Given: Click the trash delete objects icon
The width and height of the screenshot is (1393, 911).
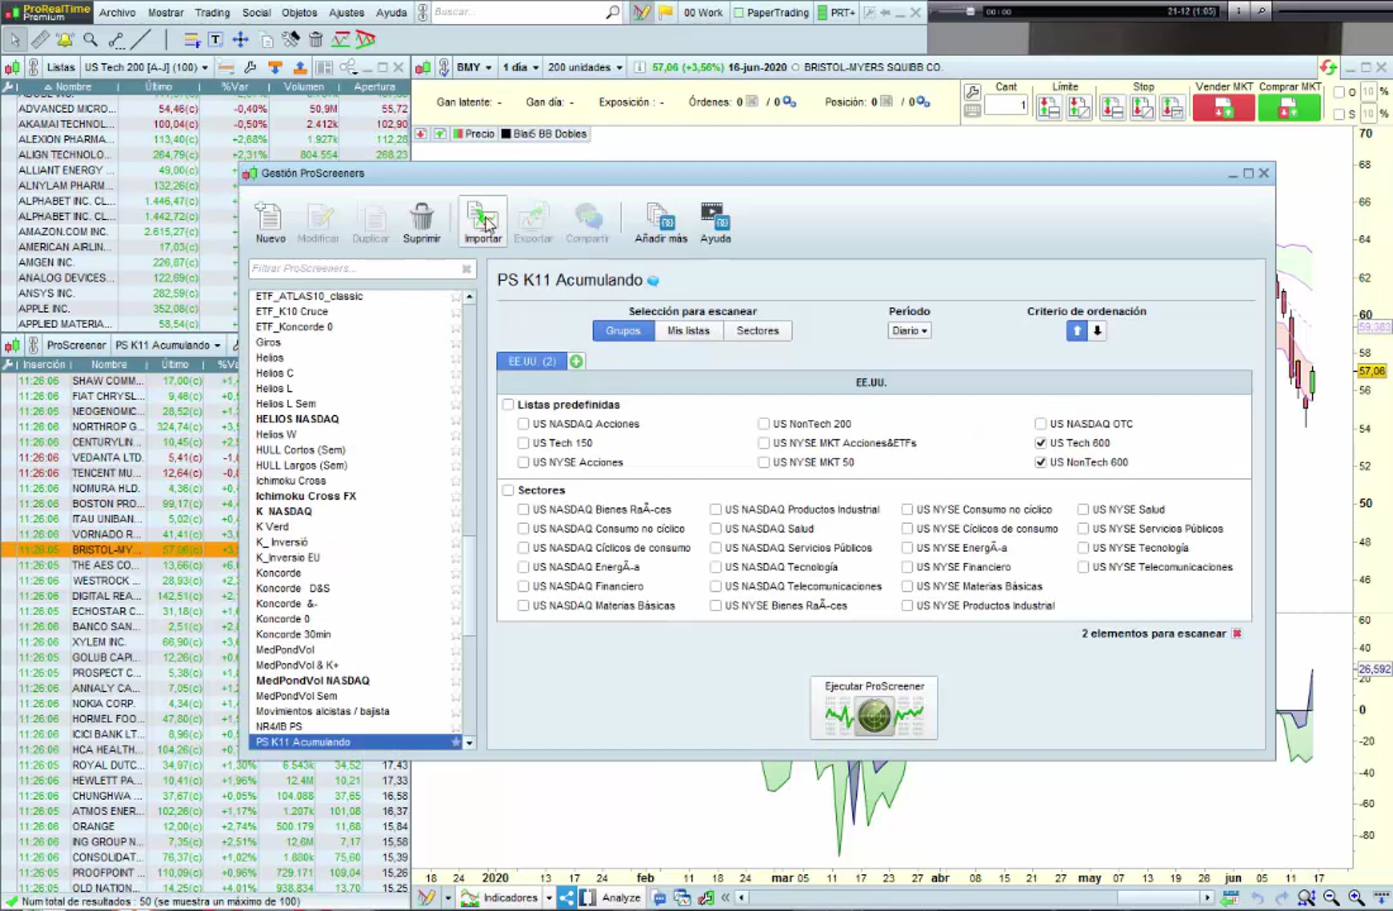Looking at the screenshot, I should 316,40.
